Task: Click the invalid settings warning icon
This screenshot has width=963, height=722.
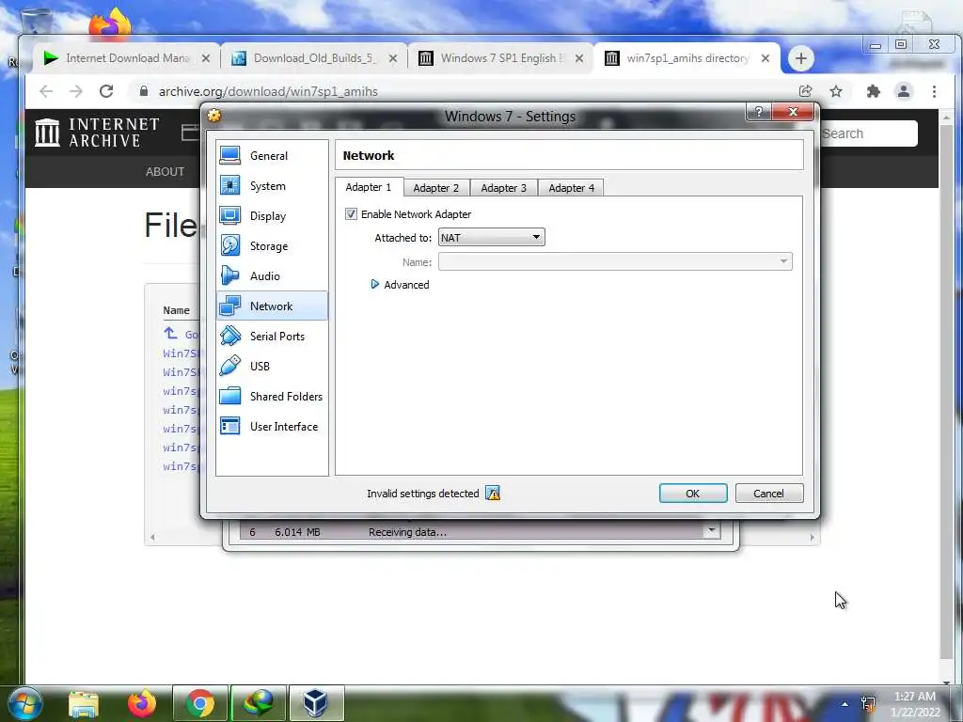Action: [493, 493]
